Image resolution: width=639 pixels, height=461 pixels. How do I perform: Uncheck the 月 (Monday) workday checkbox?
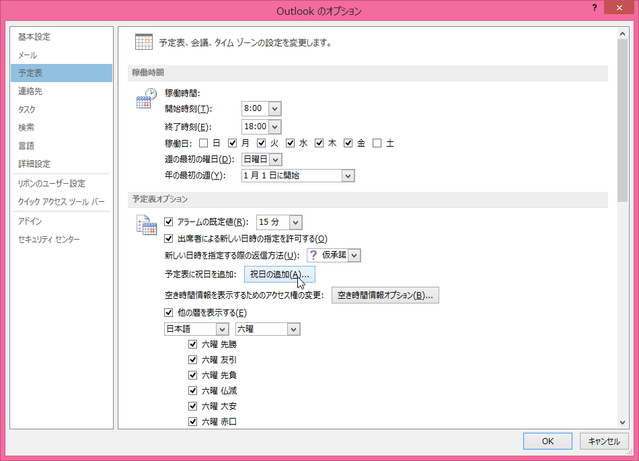[x=232, y=143]
